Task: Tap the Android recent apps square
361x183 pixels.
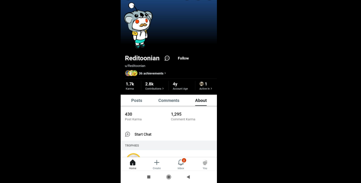Action: [149, 177]
